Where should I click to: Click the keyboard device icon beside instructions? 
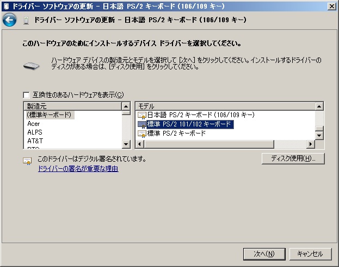click(31, 66)
